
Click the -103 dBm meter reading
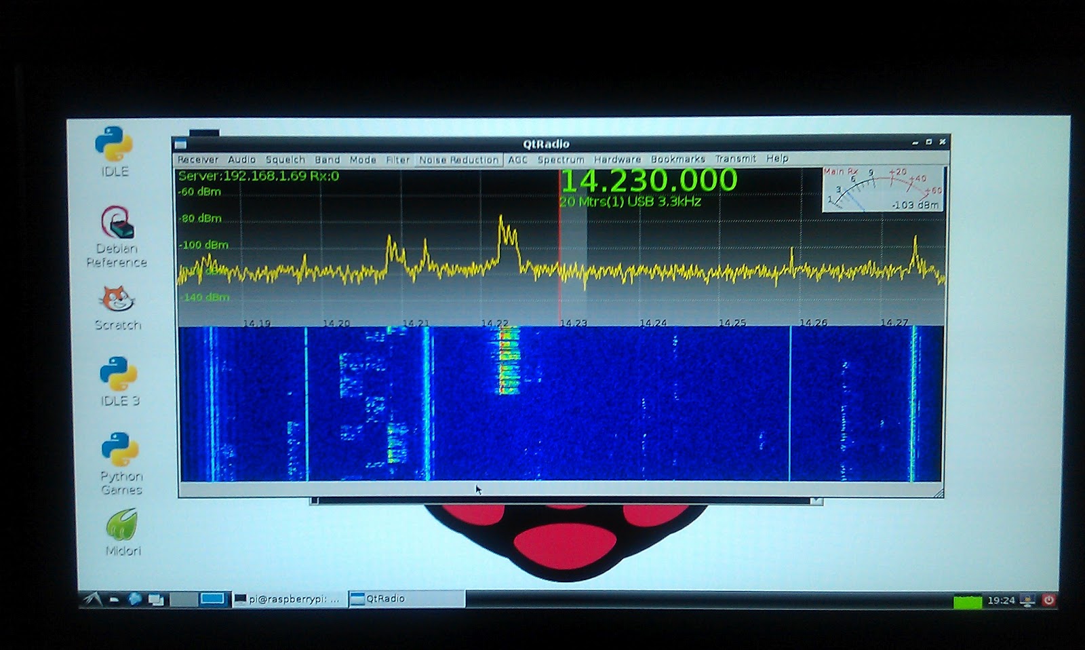coord(915,205)
